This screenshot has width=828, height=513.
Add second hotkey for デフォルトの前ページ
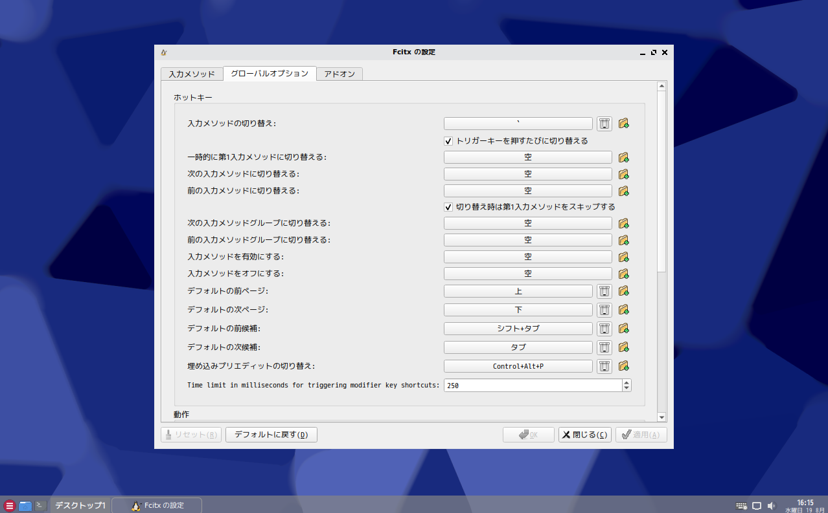(624, 291)
